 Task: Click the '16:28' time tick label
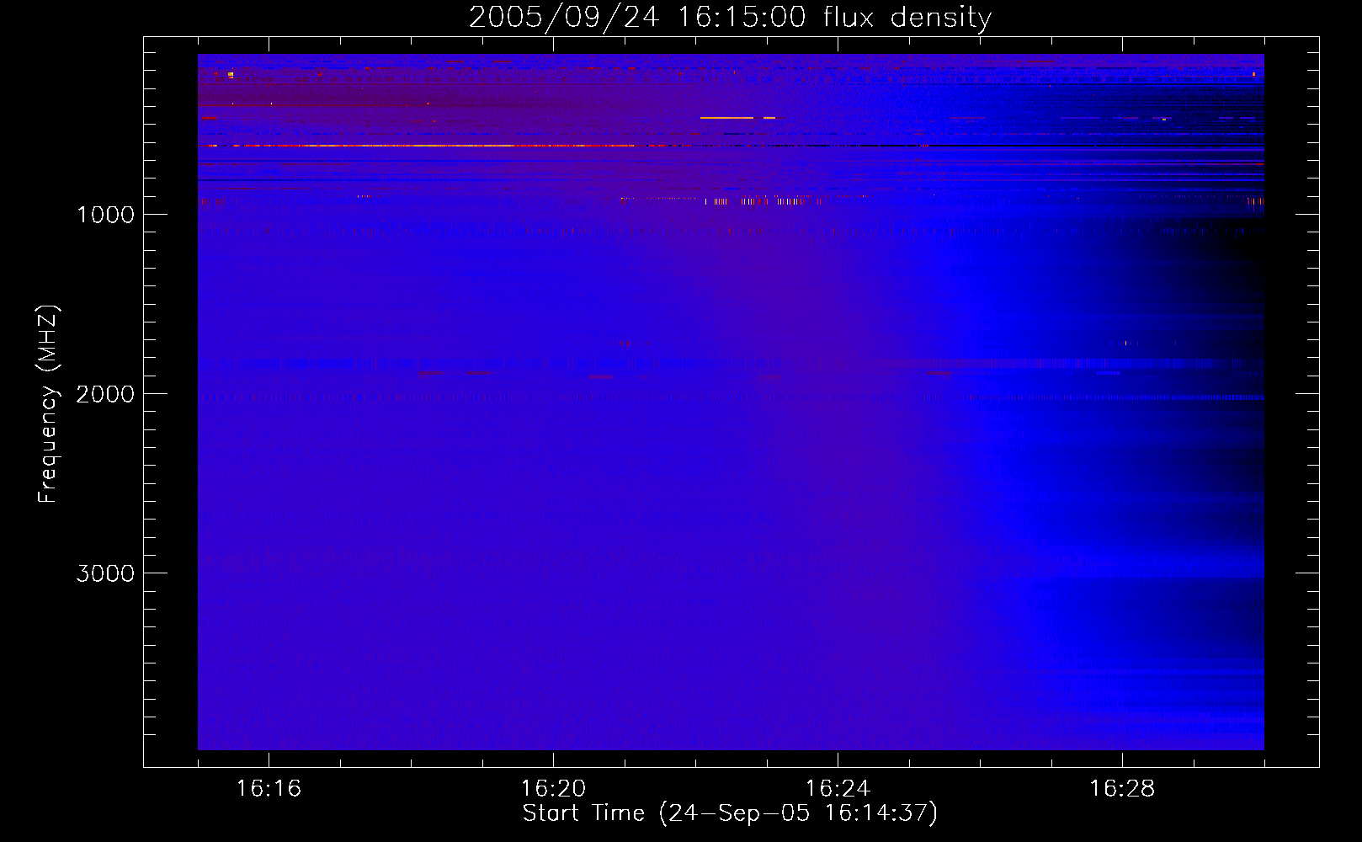pos(1122,789)
